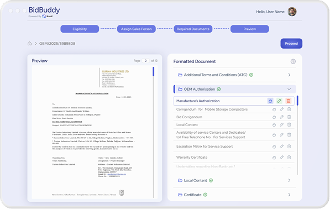330x209 pixels.
Task: Edit the Warranty Certificate document
Action: 281,158
